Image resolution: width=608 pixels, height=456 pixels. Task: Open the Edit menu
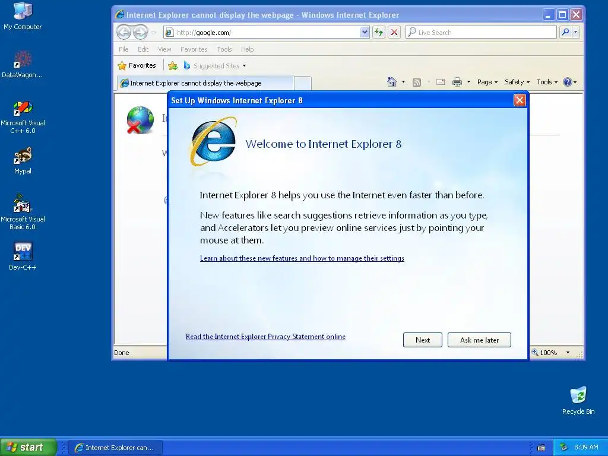(143, 49)
